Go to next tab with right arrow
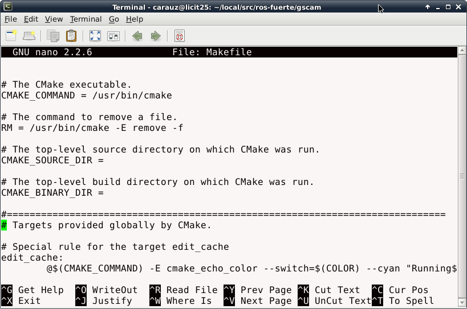This screenshot has height=309, width=467. [155, 36]
